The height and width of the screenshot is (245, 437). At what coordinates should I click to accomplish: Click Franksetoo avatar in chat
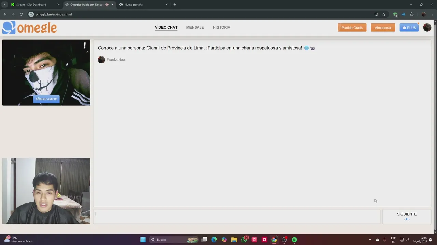point(101,60)
